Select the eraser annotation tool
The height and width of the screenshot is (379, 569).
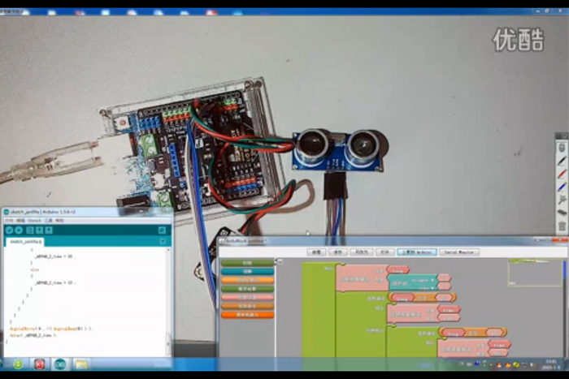point(562,213)
